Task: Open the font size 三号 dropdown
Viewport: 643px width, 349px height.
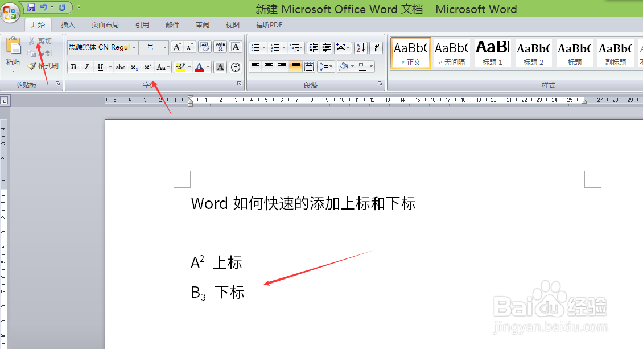Action: click(x=165, y=48)
